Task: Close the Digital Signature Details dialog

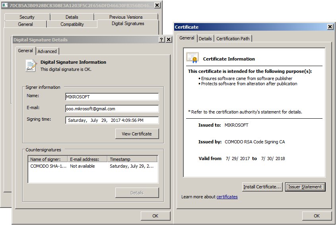Action: pyautogui.click(x=169, y=39)
